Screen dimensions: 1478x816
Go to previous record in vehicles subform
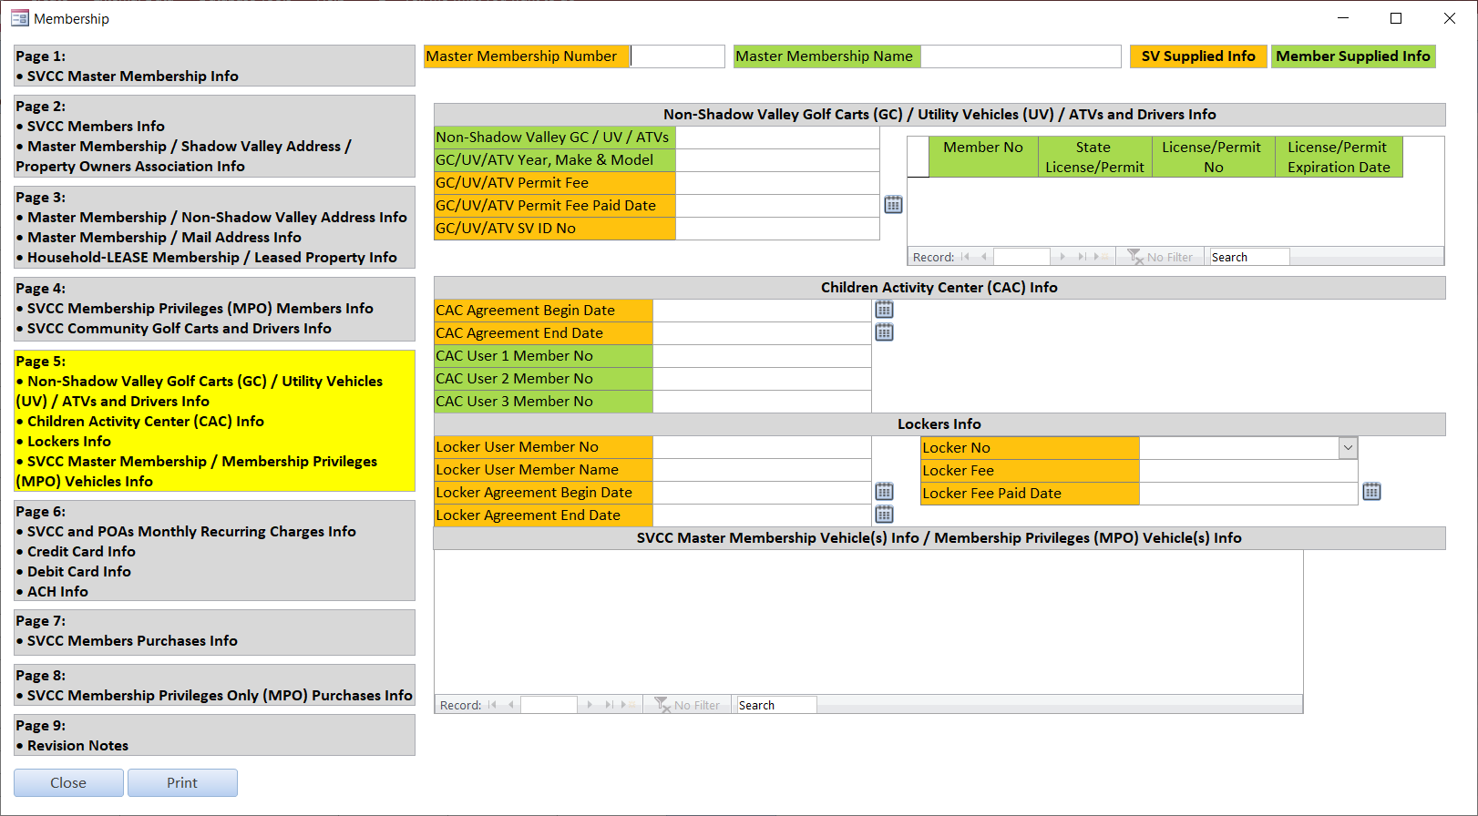point(510,705)
